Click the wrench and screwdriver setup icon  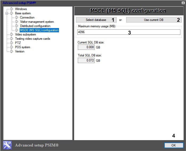[7, 145]
